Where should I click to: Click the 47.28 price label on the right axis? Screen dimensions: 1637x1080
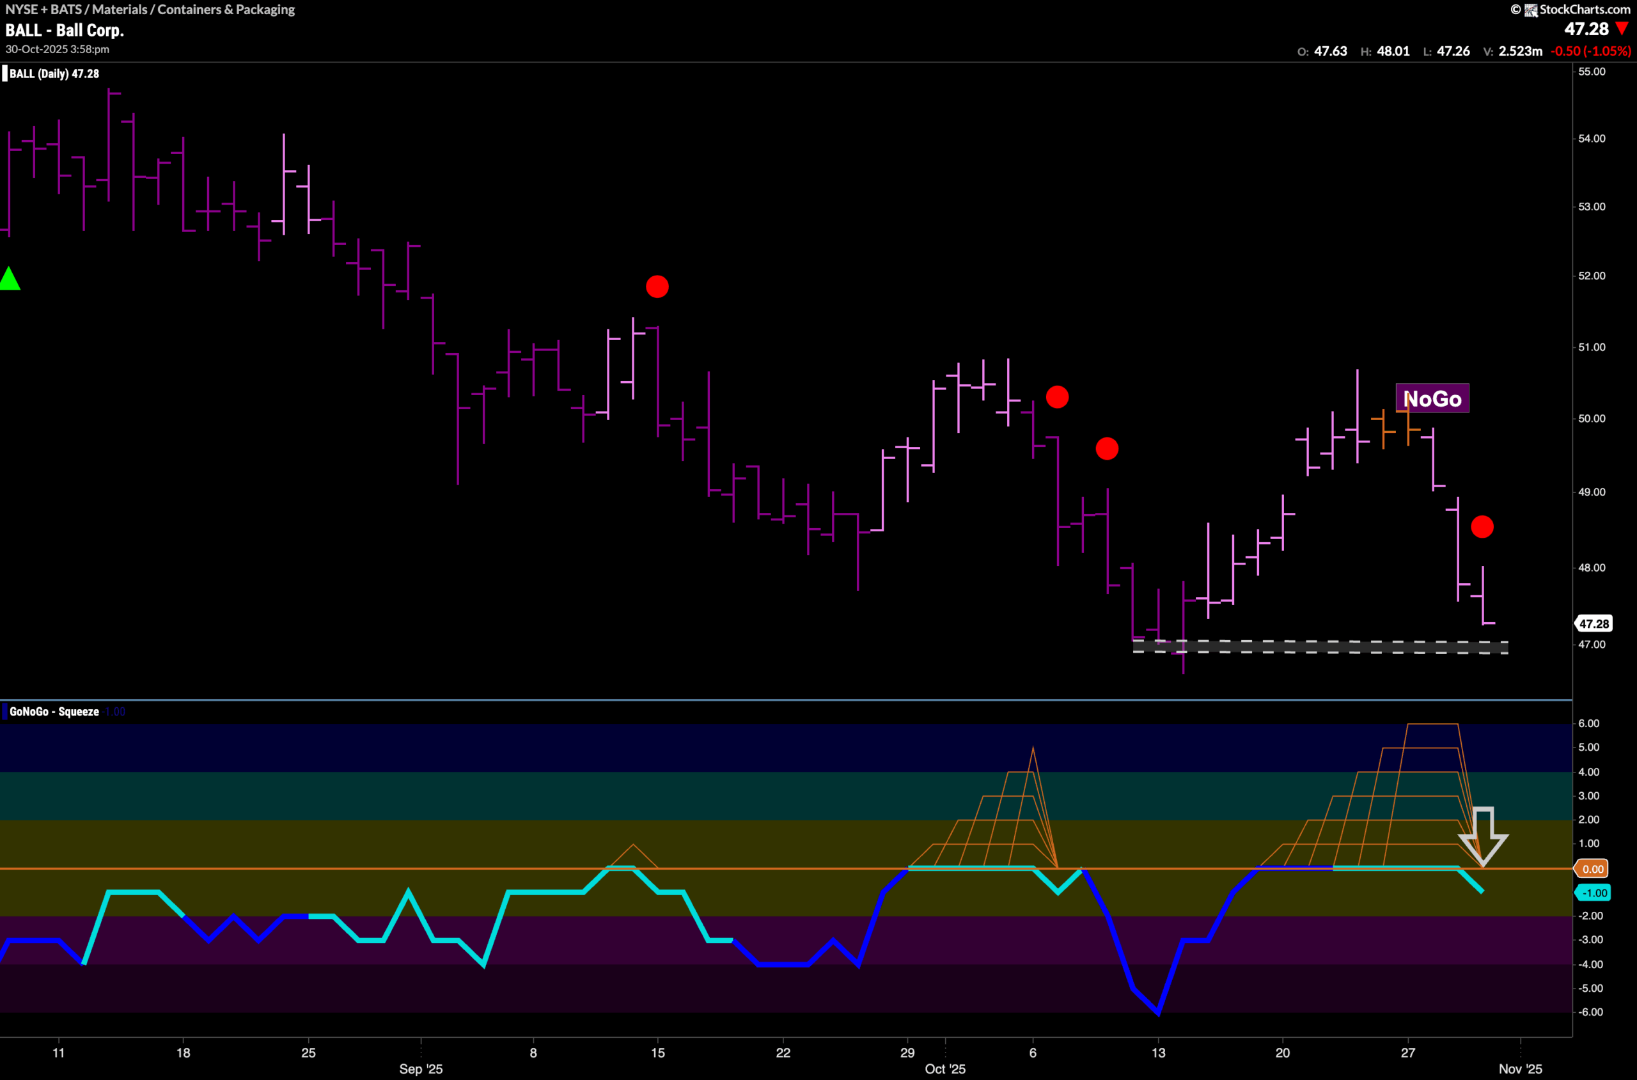pyautogui.click(x=1595, y=623)
